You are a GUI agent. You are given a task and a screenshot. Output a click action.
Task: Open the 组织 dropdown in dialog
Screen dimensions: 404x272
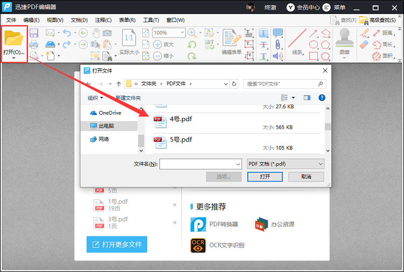pos(95,98)
